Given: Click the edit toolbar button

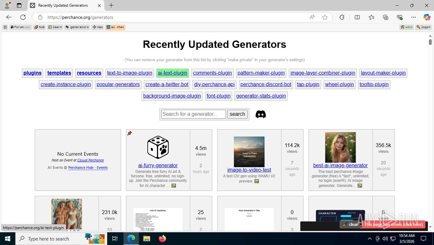Looking at the screenshot, I should (407, 27).
